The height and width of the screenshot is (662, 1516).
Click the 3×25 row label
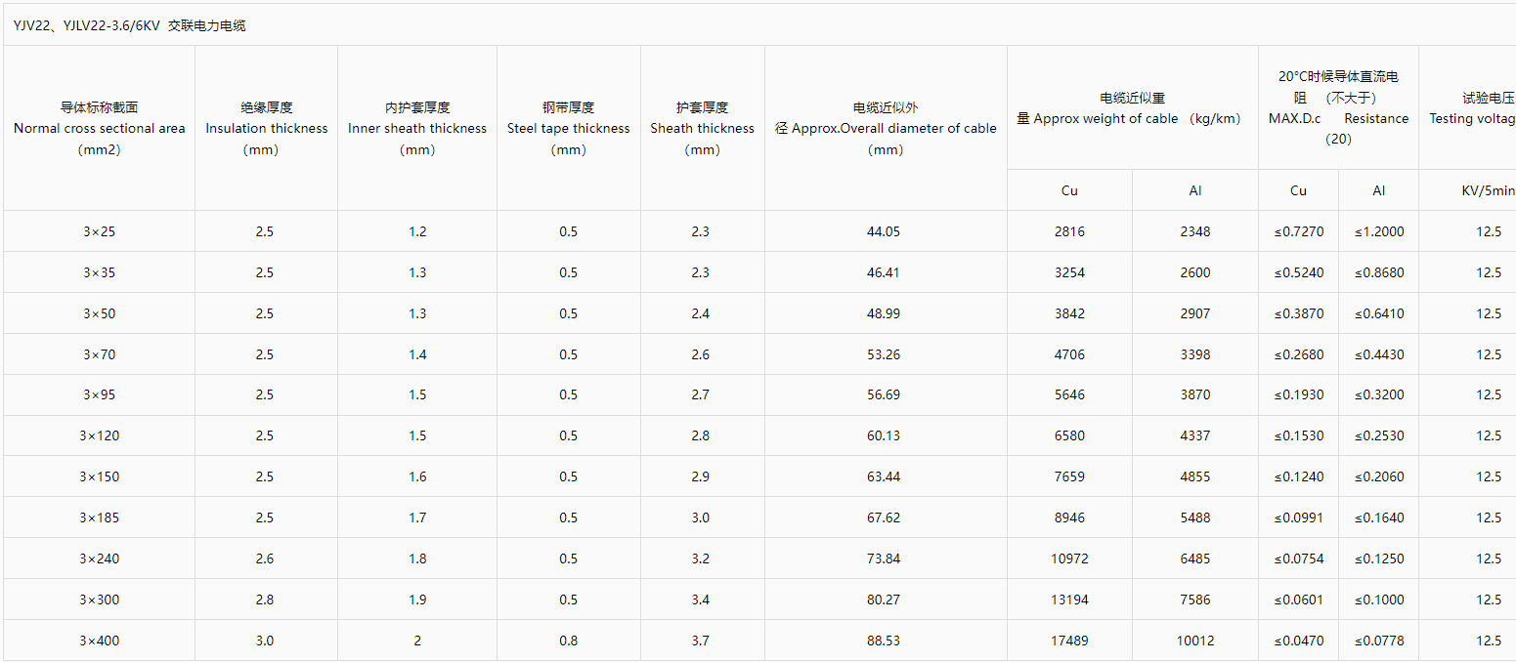pyautogui.click(x=99, y=231)
